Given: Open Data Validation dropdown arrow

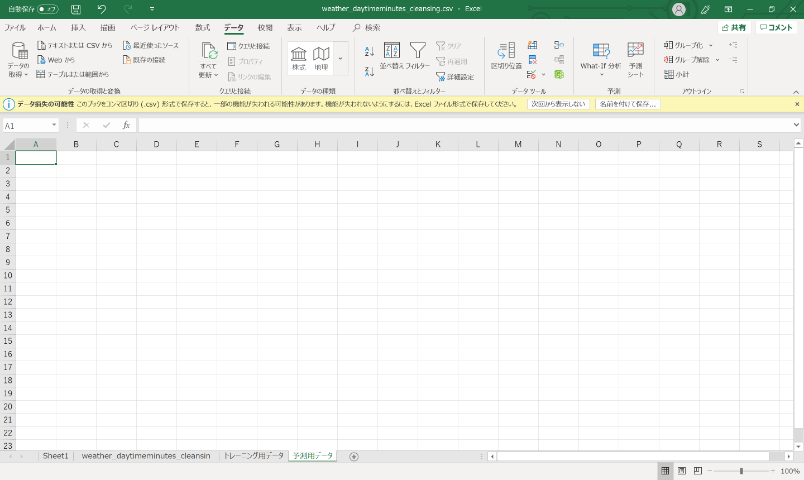Looking at the screenshot, I should coord(543,74).
